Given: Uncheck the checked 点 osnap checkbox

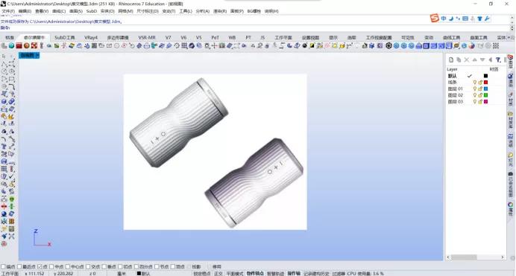Looking at the screenshot, I should [40, 267].
